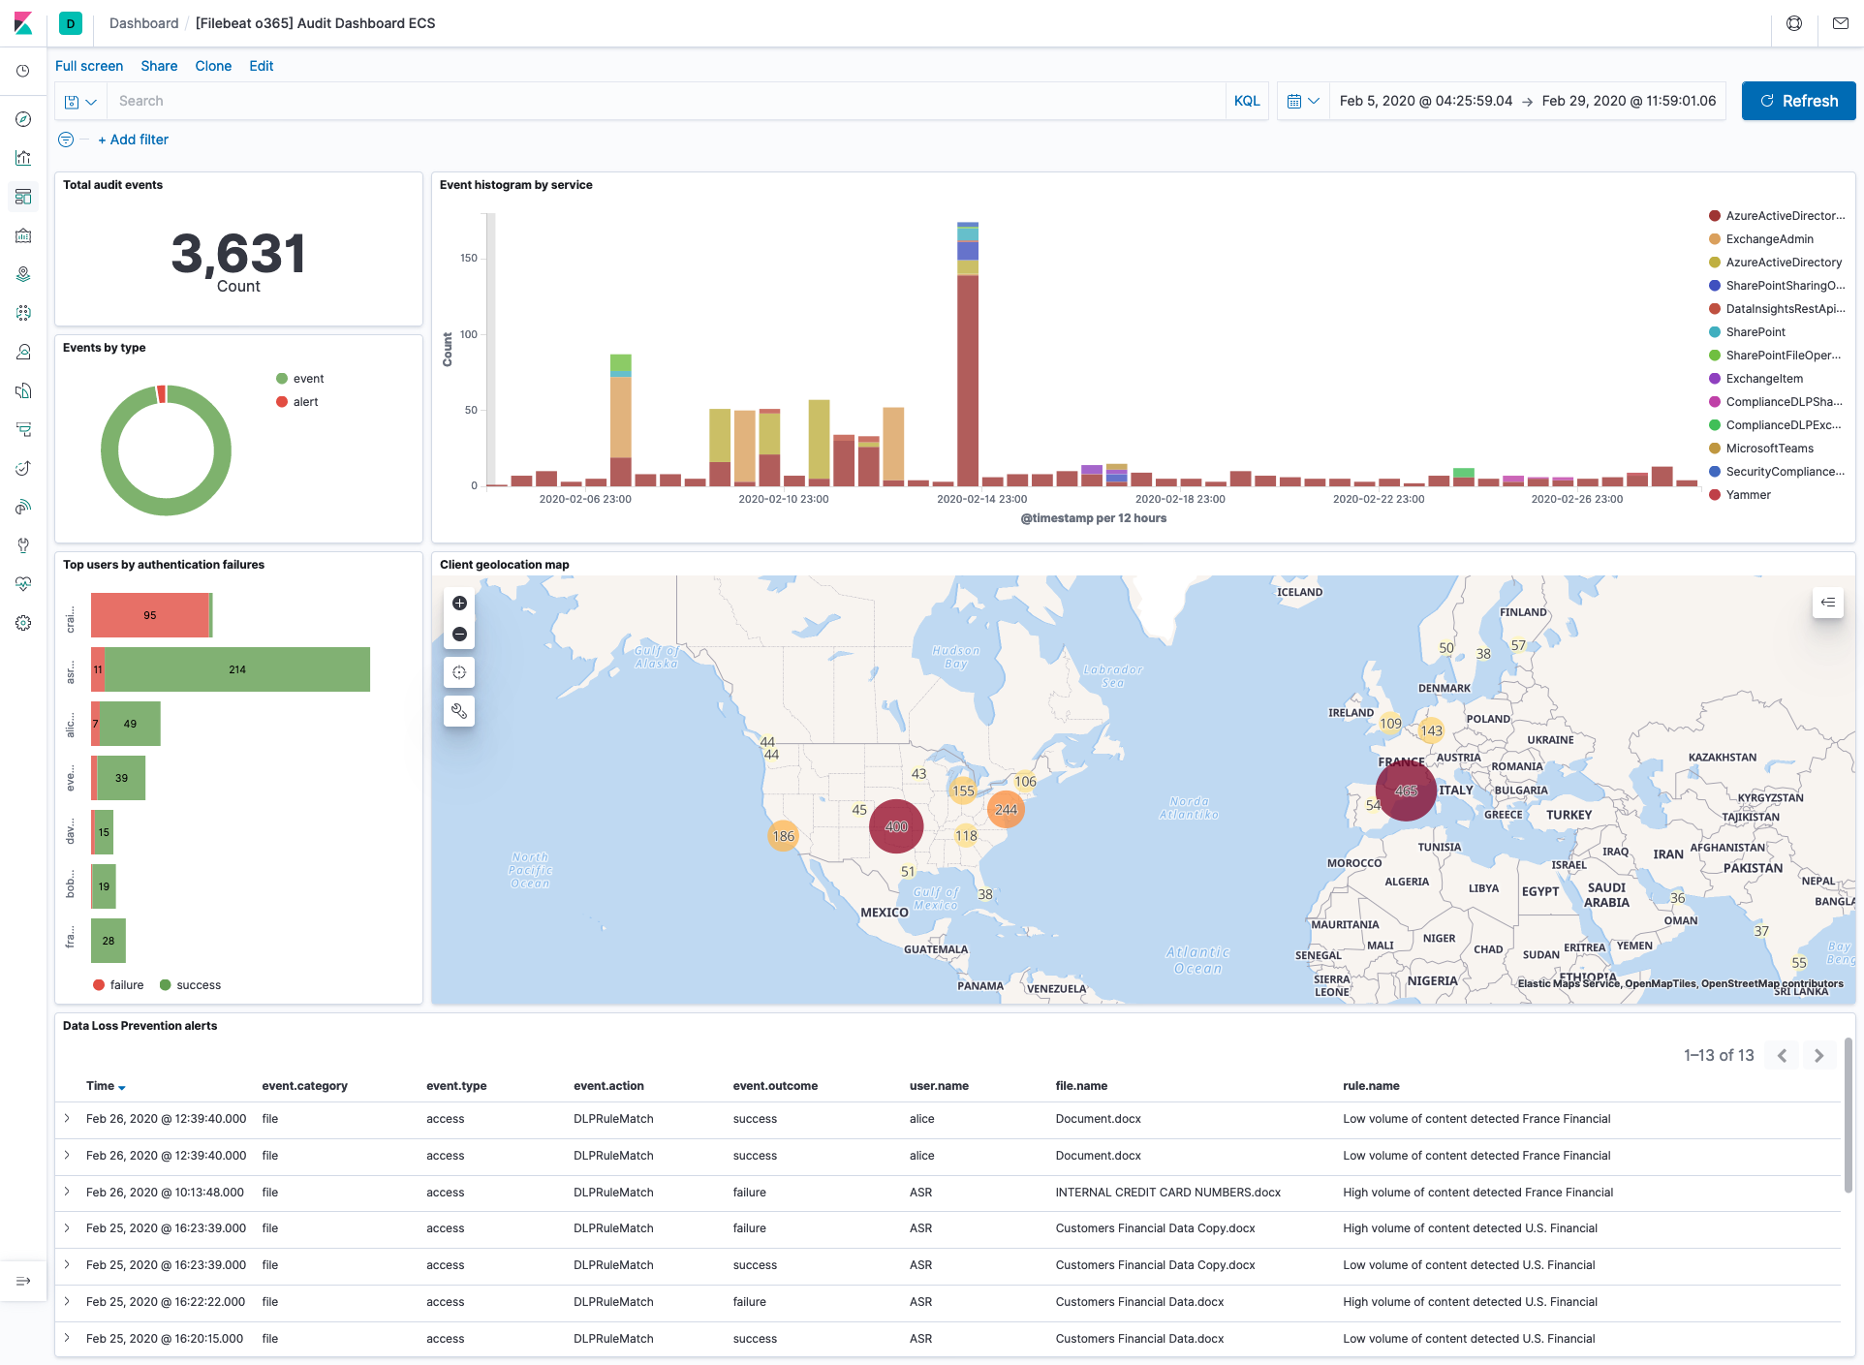Viewport: 1864px width, 1365px height.
Task: Hide the Yammer series in histogram legend
Action: tap(1747, 494)
